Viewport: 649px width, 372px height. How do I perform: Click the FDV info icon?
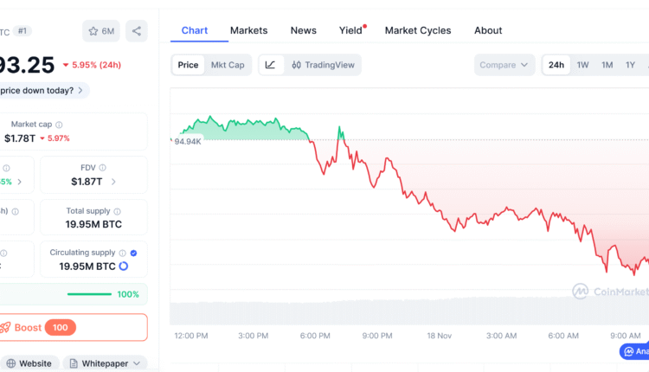click(x=103, y=168)
